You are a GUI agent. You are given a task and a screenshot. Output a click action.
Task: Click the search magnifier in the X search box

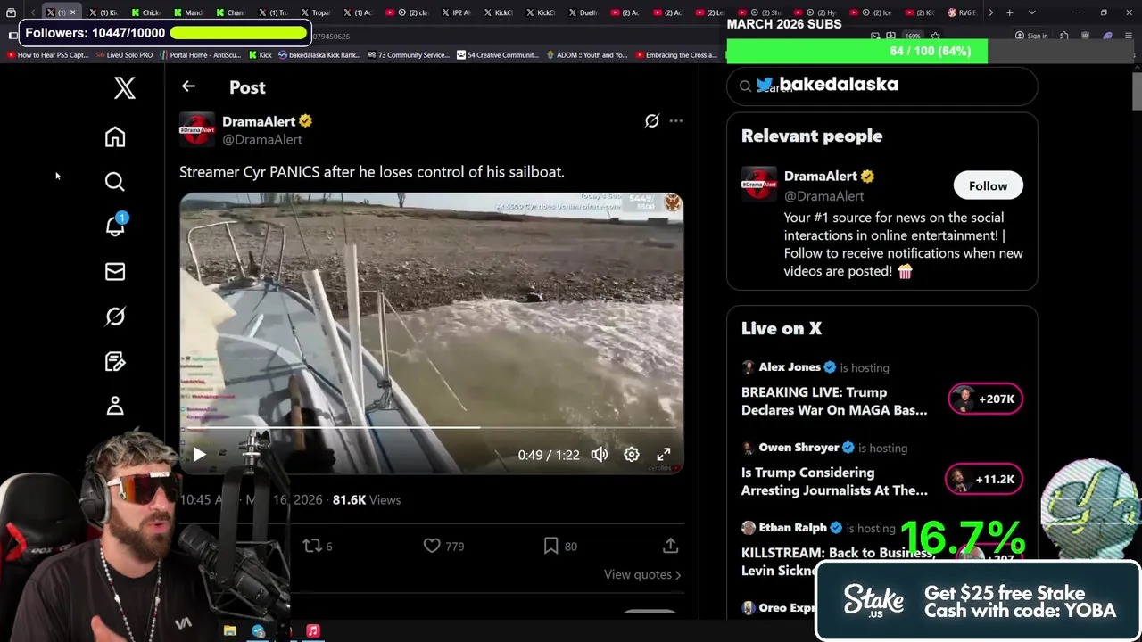[x=745, y=86]
